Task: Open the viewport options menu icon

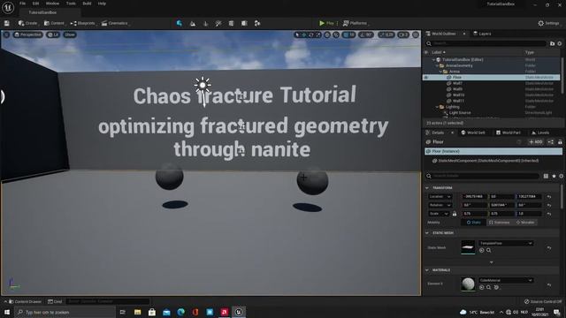Action: (6, 34)
